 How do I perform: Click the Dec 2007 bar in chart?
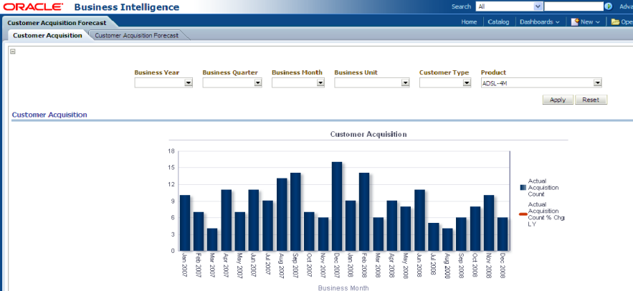point(337,206)
